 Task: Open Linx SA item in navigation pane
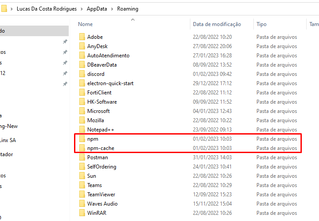8,140
